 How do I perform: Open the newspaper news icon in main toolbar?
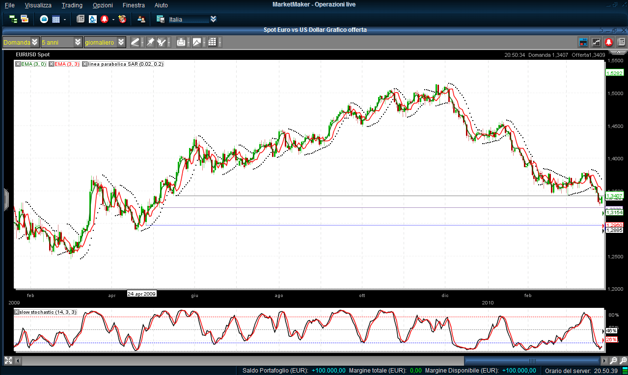[81, 19]
